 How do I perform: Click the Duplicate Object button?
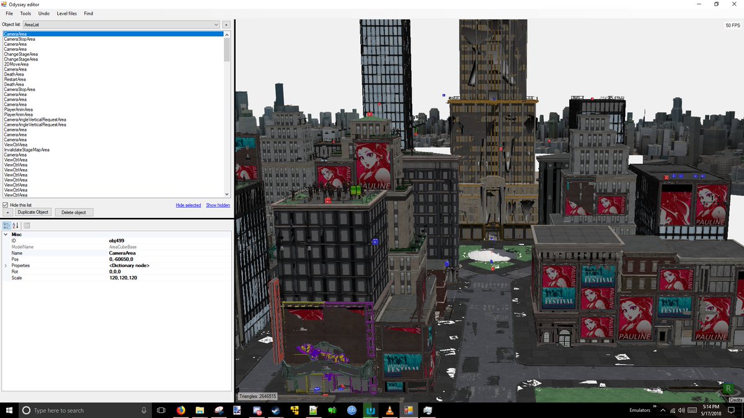click(33, 212)
